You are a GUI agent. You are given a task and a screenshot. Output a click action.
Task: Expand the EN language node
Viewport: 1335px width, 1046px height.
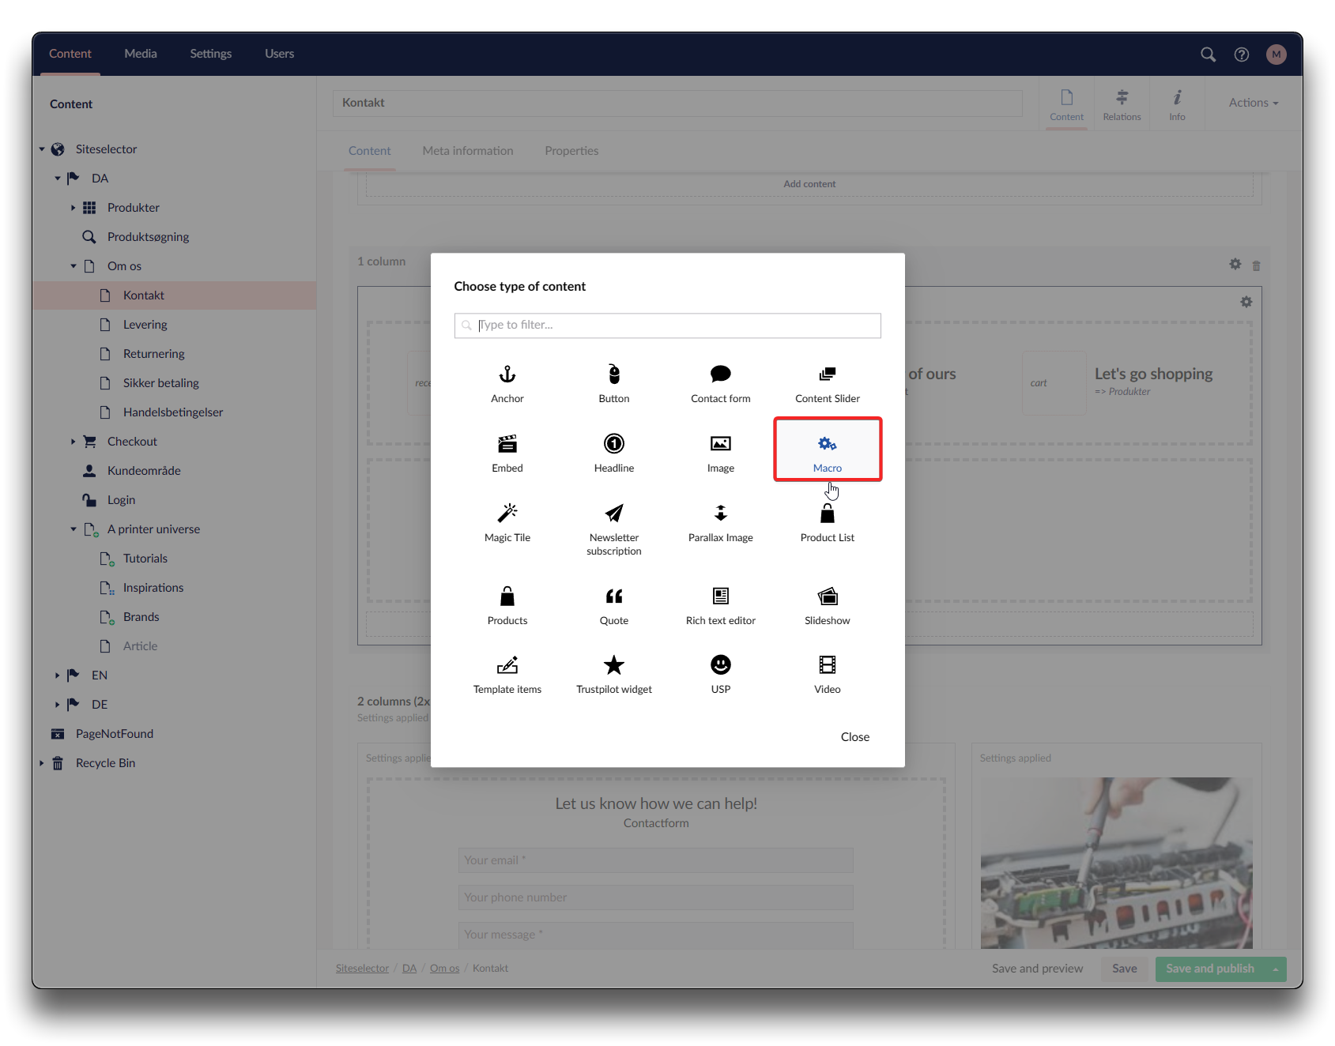click(57, 675)
